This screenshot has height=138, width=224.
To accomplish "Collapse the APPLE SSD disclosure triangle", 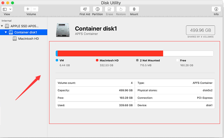I will pos(2,26).
